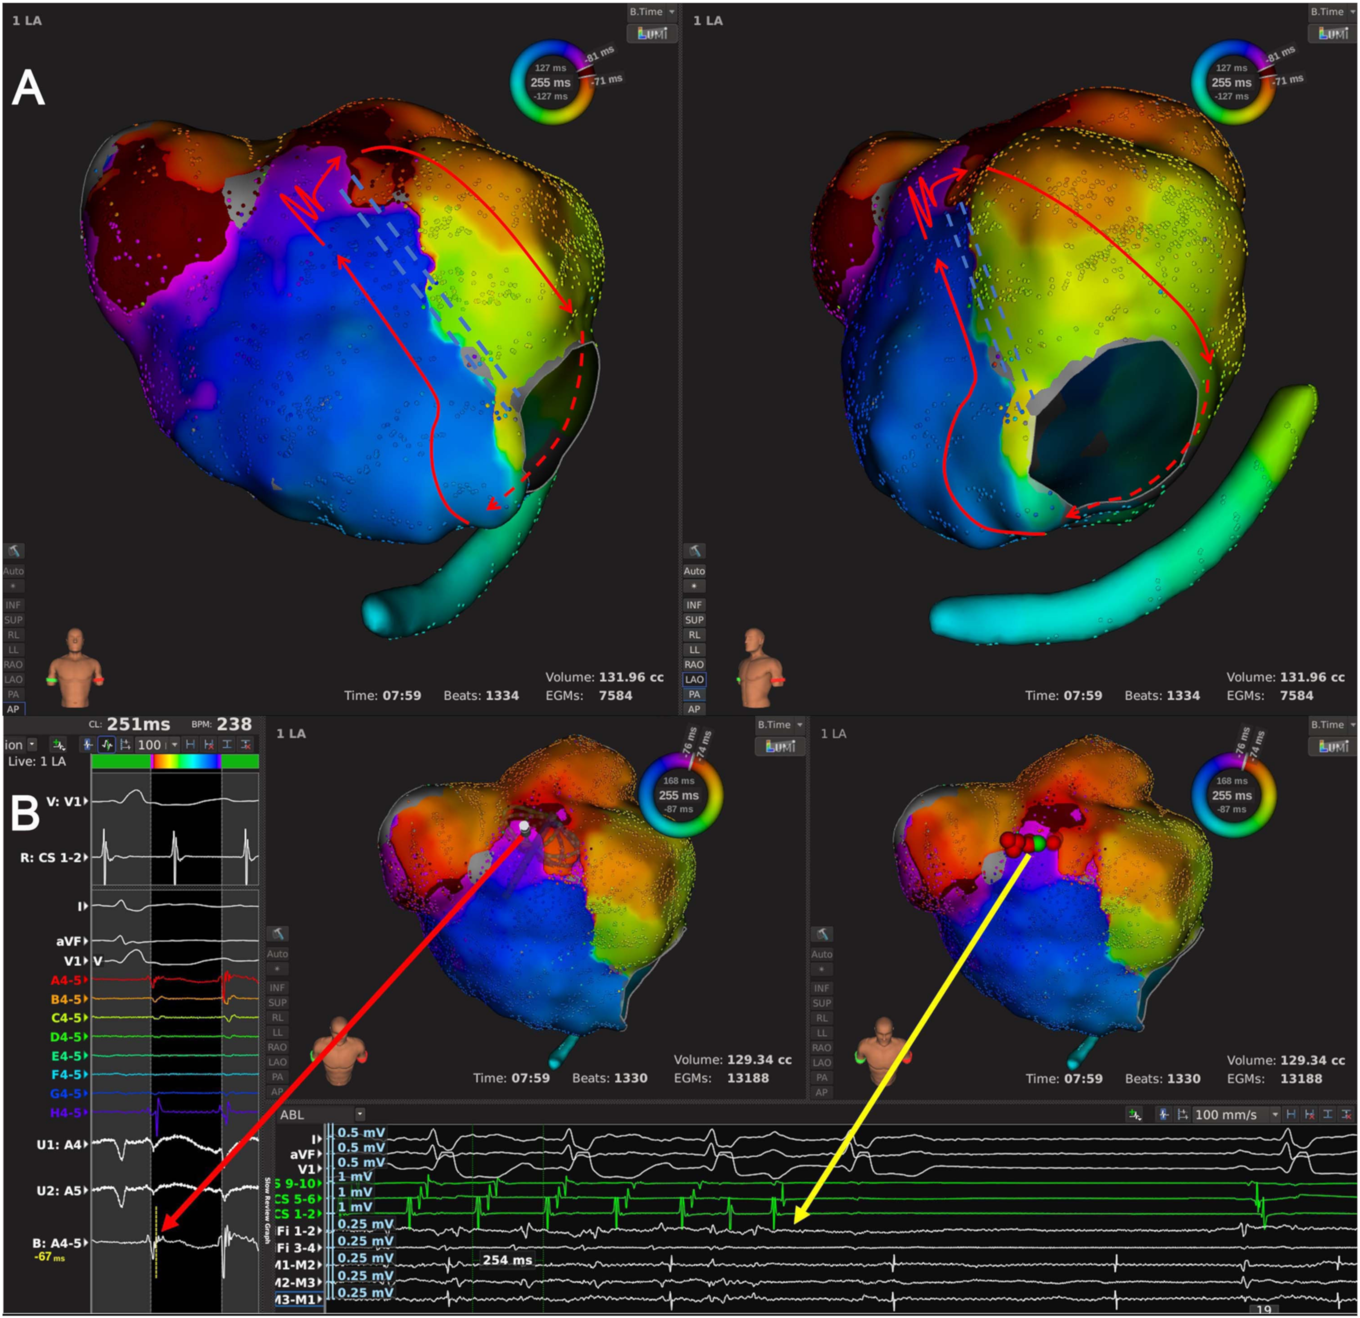The width and height of the screenshot is (1360, 1318).
Task: Click horizontal caliper icon in ABL toolbar
Action: (1290, 1115)
